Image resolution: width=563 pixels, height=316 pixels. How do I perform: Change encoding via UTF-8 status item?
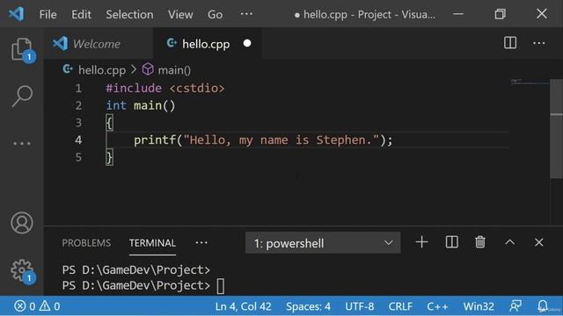(360, 306)
